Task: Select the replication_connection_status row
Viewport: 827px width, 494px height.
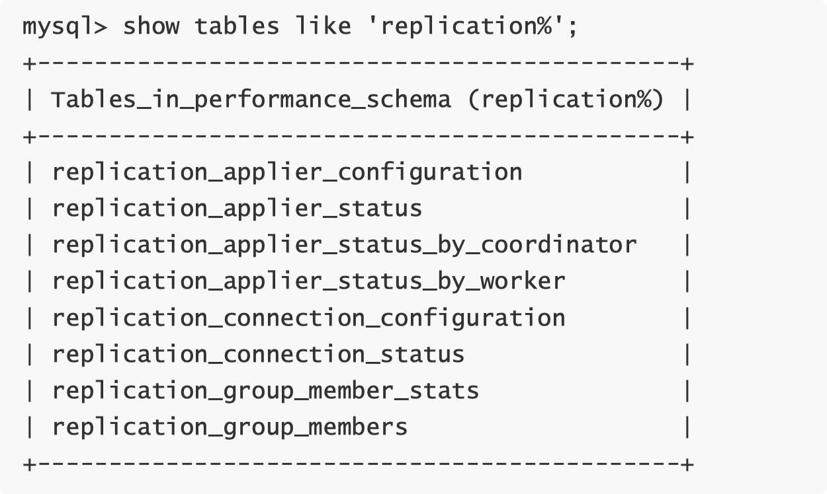Action: pyautogui.click(x=258, y=355)
